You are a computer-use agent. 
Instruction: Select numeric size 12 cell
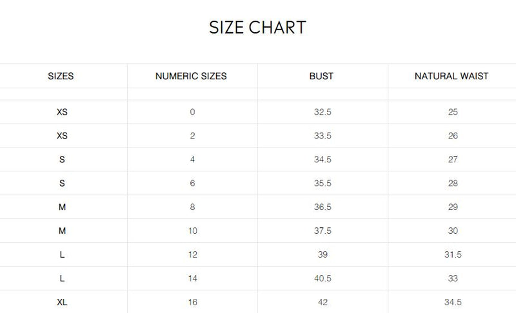pyautogui.click(x=193, y=254)
